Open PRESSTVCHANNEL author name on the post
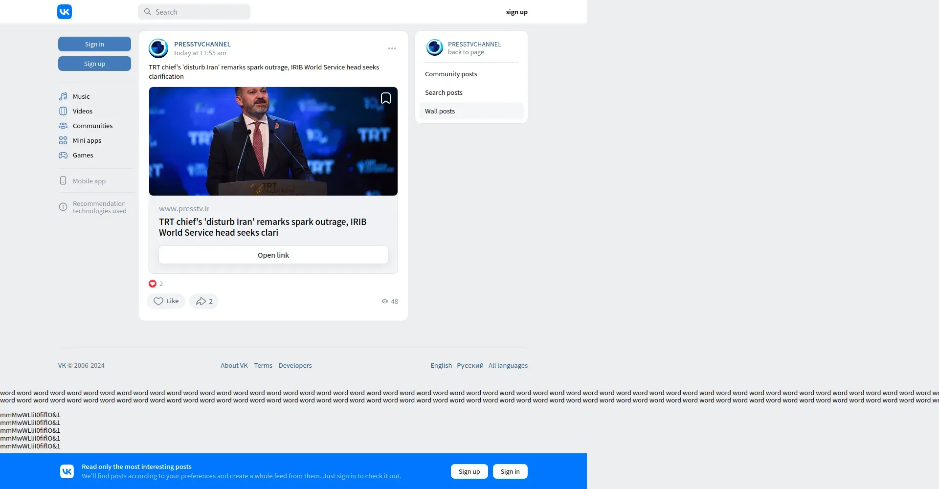Screen dimensions: 939x489 pyautogui.click(x=202, y=44)
